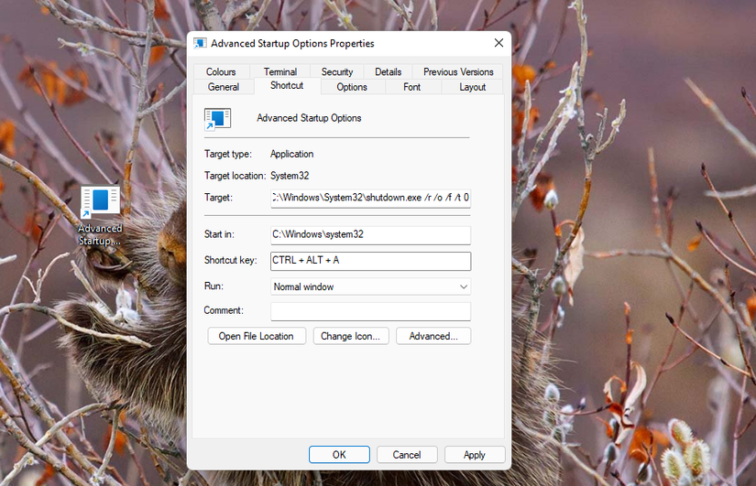Switch to the Layout tab
The height and width of the screenshot is (486, 756).
pyautogui.click(x=472, y=87)
